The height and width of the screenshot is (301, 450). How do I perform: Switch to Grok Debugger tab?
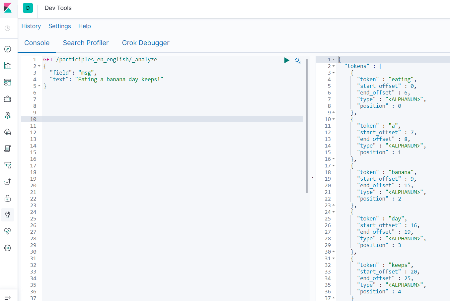pyautogui.click(x=146, y=43)
